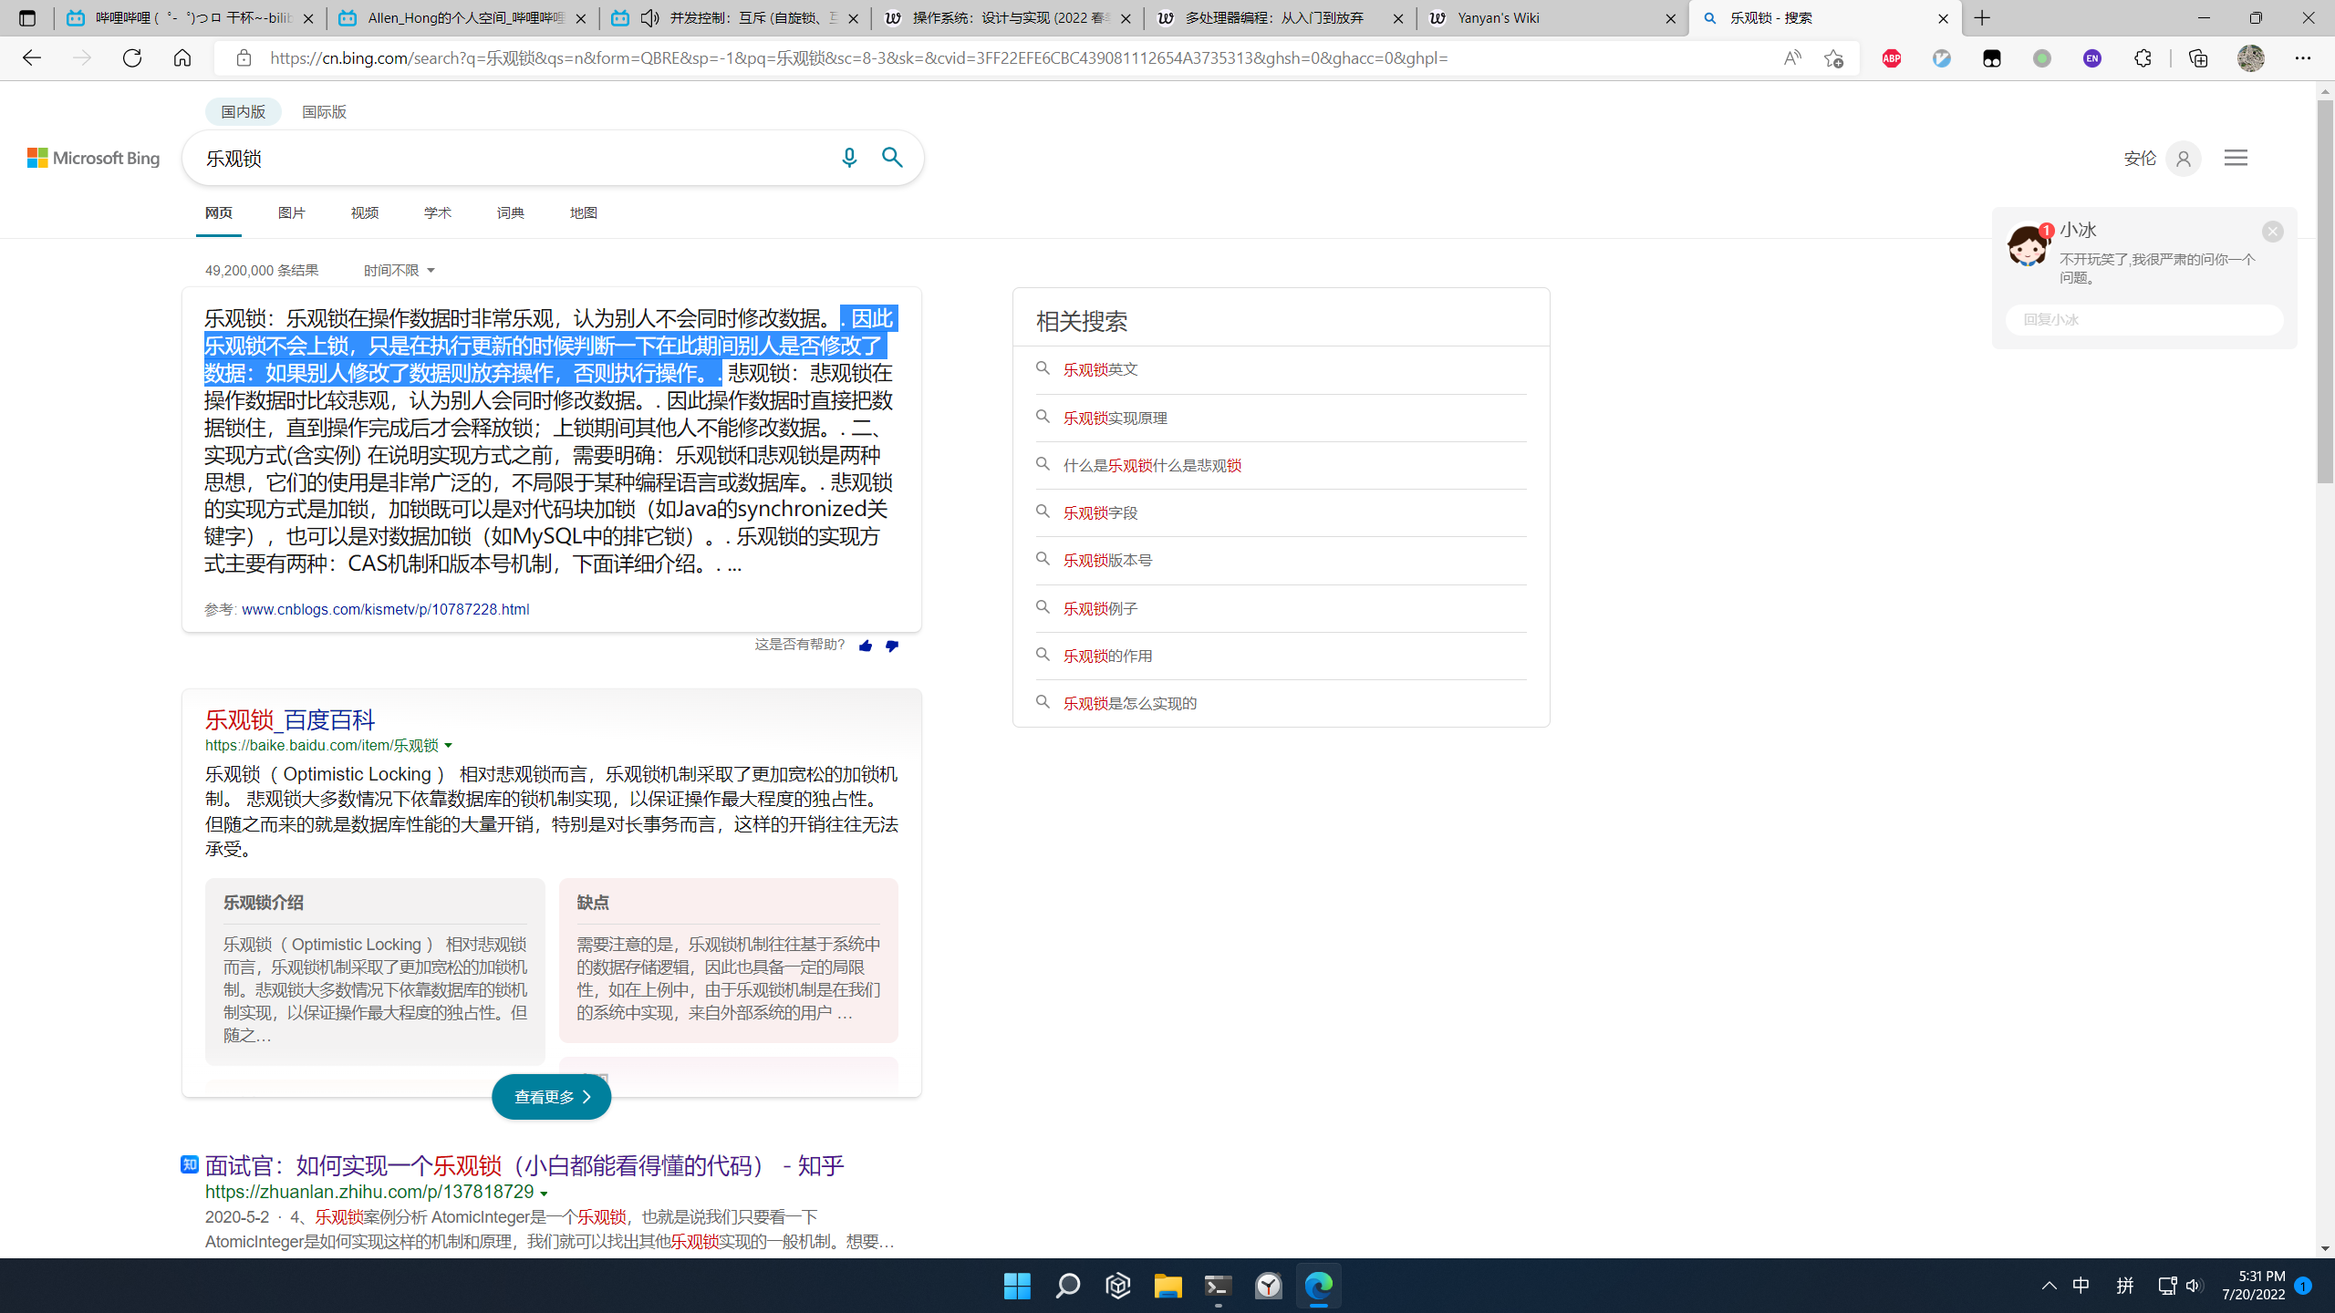Open Windows Search from the taskbar

point(1067,1286)
